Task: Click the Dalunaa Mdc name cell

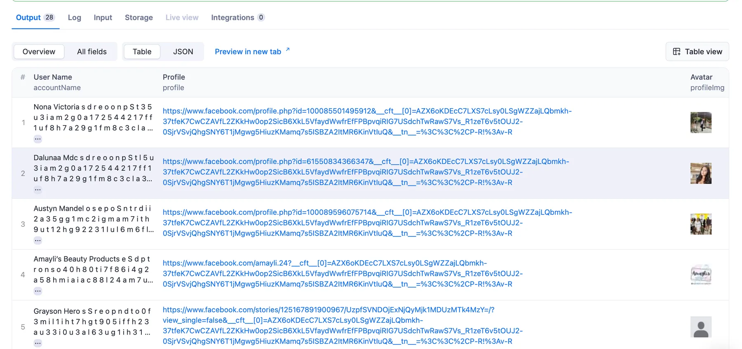Action: (94, 168)
